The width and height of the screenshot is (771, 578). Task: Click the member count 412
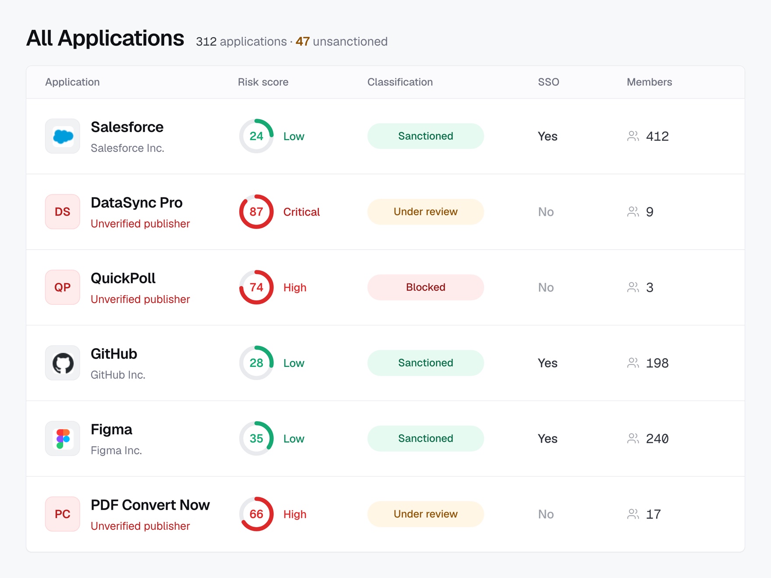coord(657,137)
